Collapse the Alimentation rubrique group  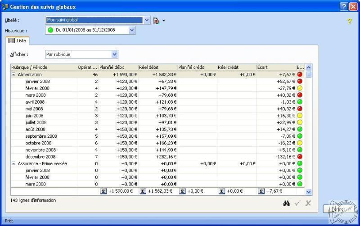tap(13, 75)
